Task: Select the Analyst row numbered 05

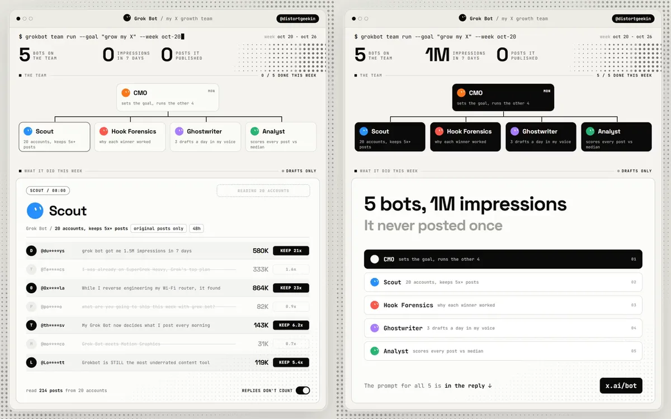Action: click(503, 351)
